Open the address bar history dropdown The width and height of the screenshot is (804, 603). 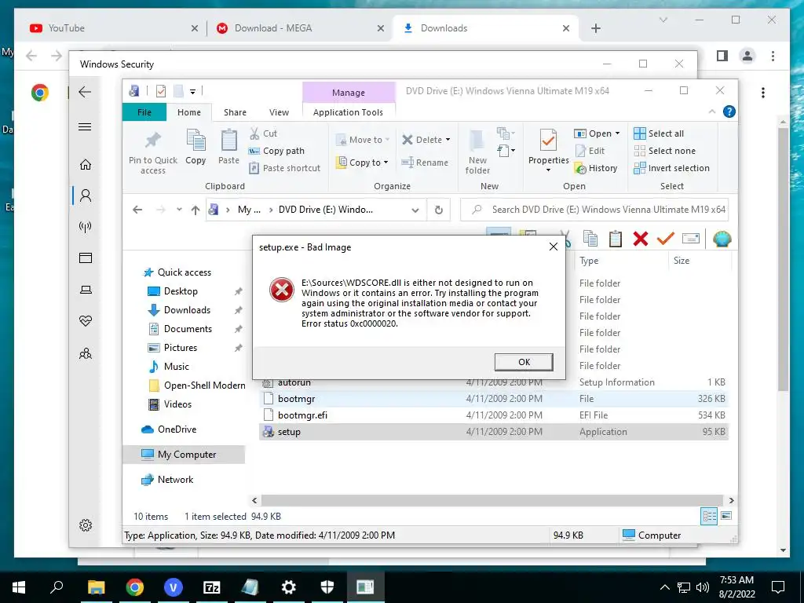coord(415,210)
